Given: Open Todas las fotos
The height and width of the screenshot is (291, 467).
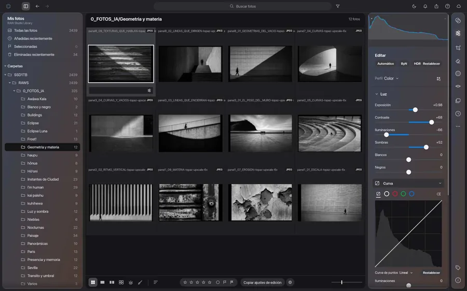Looking at the screenshot, I should click(x=43, y=31).
